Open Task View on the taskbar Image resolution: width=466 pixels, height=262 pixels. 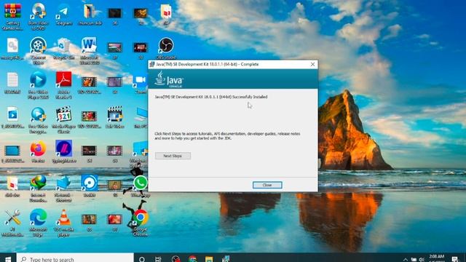pyautogui.click(x=158, y=259)
